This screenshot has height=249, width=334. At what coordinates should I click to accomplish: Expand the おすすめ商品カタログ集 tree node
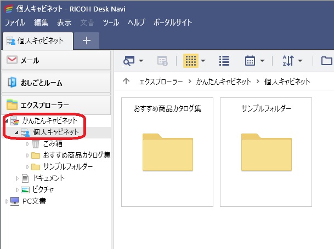point(27,155)
